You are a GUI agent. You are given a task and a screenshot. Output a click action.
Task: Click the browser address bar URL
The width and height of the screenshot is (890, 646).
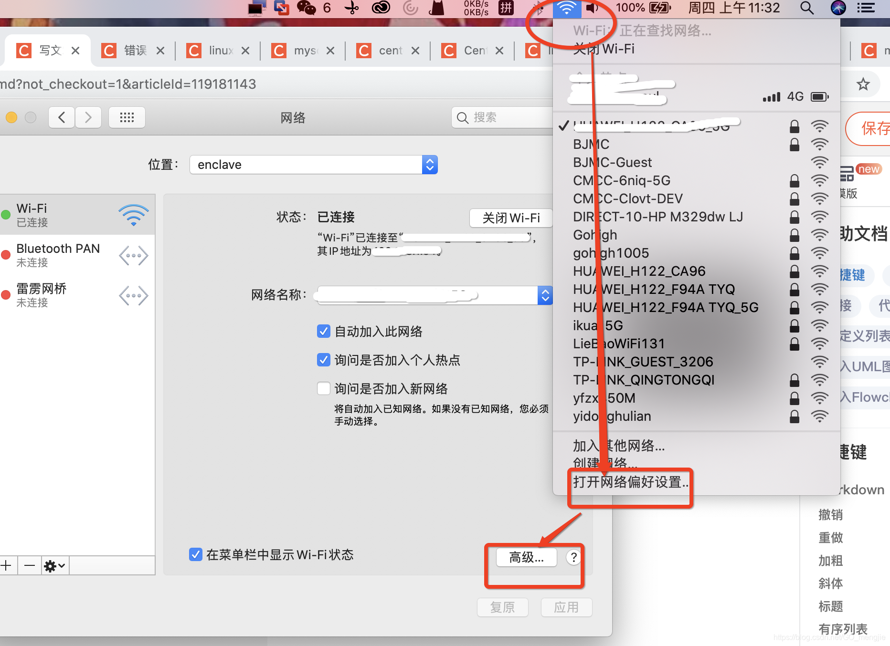click(x=128, y=84)
